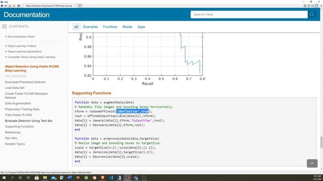Open Task View on the taskbar

(28, 177)
